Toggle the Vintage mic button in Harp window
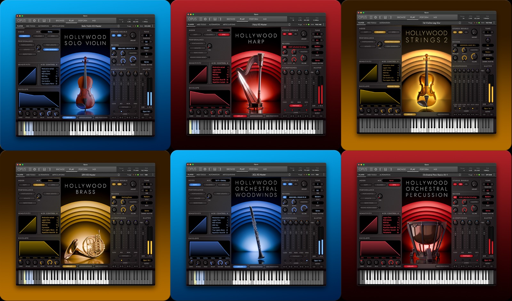Image resolution: width=512 pixels, height=301 pixels. coord(296,106)
